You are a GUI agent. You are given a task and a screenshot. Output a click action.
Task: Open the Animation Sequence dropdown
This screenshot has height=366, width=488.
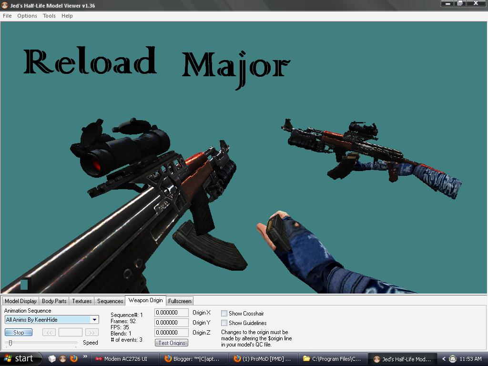(95, 319)
